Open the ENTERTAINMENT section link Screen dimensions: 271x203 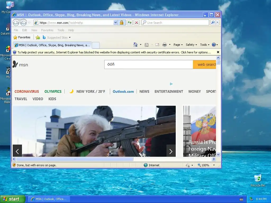tap(169, 91)
